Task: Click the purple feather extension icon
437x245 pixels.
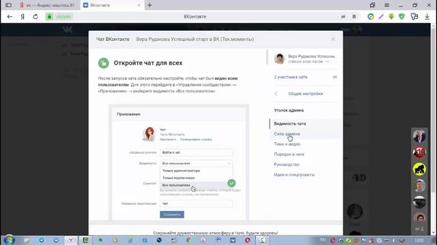Action: pos(381,16)
